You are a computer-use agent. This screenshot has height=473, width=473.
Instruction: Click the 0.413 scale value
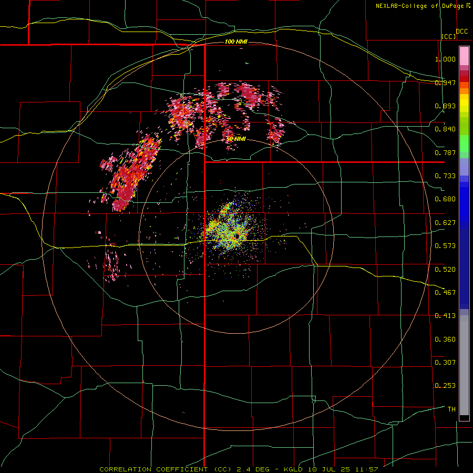(x=445, y=316)
